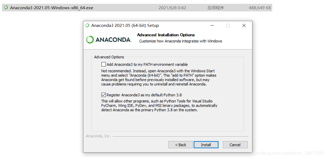Screen dimensions: 326x158
Task: Click the Anaconda icon in Setup title bar
Action: click(87, 26)
